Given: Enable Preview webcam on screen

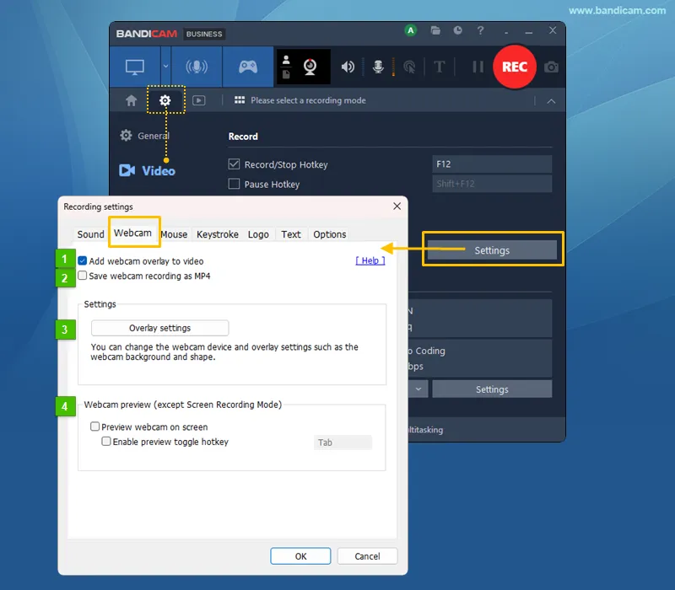Looking at the screenshot, I should point(94,426).
